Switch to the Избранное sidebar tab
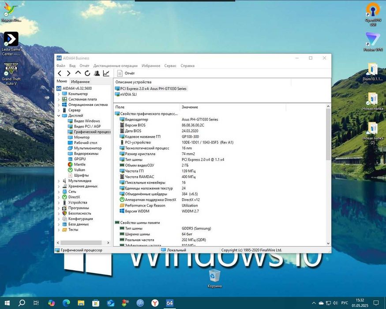386x309 pixels. click(80, 82)
